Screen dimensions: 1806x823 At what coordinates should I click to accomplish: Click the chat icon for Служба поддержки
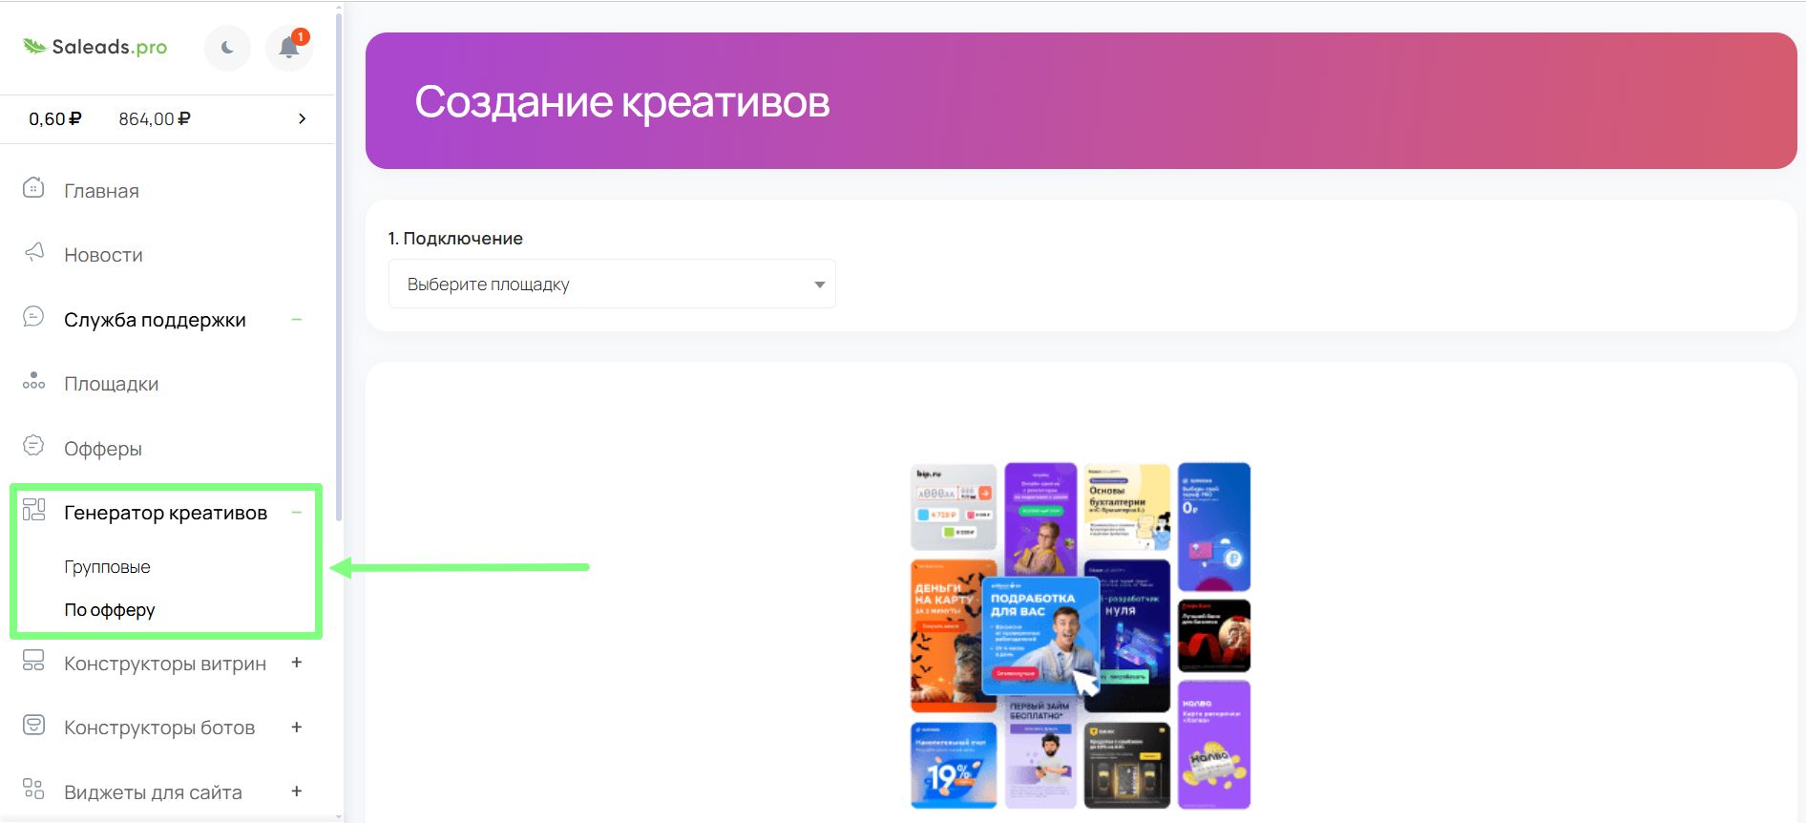33,317
